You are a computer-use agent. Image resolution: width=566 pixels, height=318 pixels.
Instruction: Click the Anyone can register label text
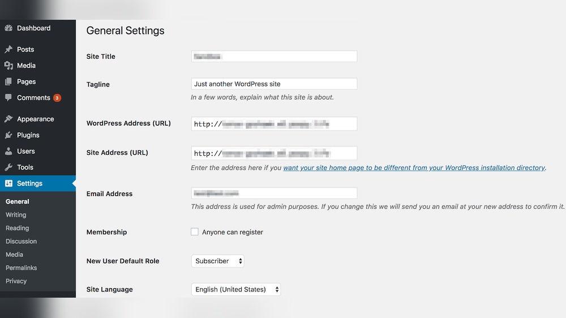[x=233, y=232]
